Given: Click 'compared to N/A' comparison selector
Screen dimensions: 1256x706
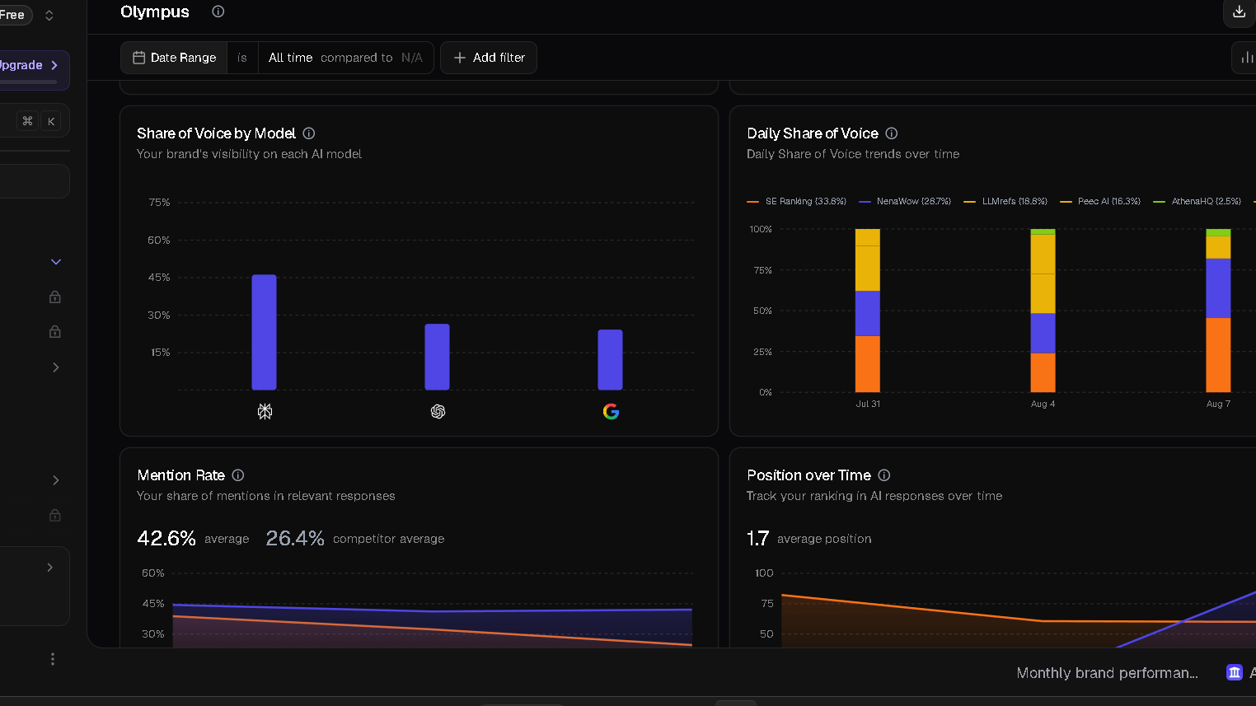Looking at the screenshot, I should (x=372, y=58).
